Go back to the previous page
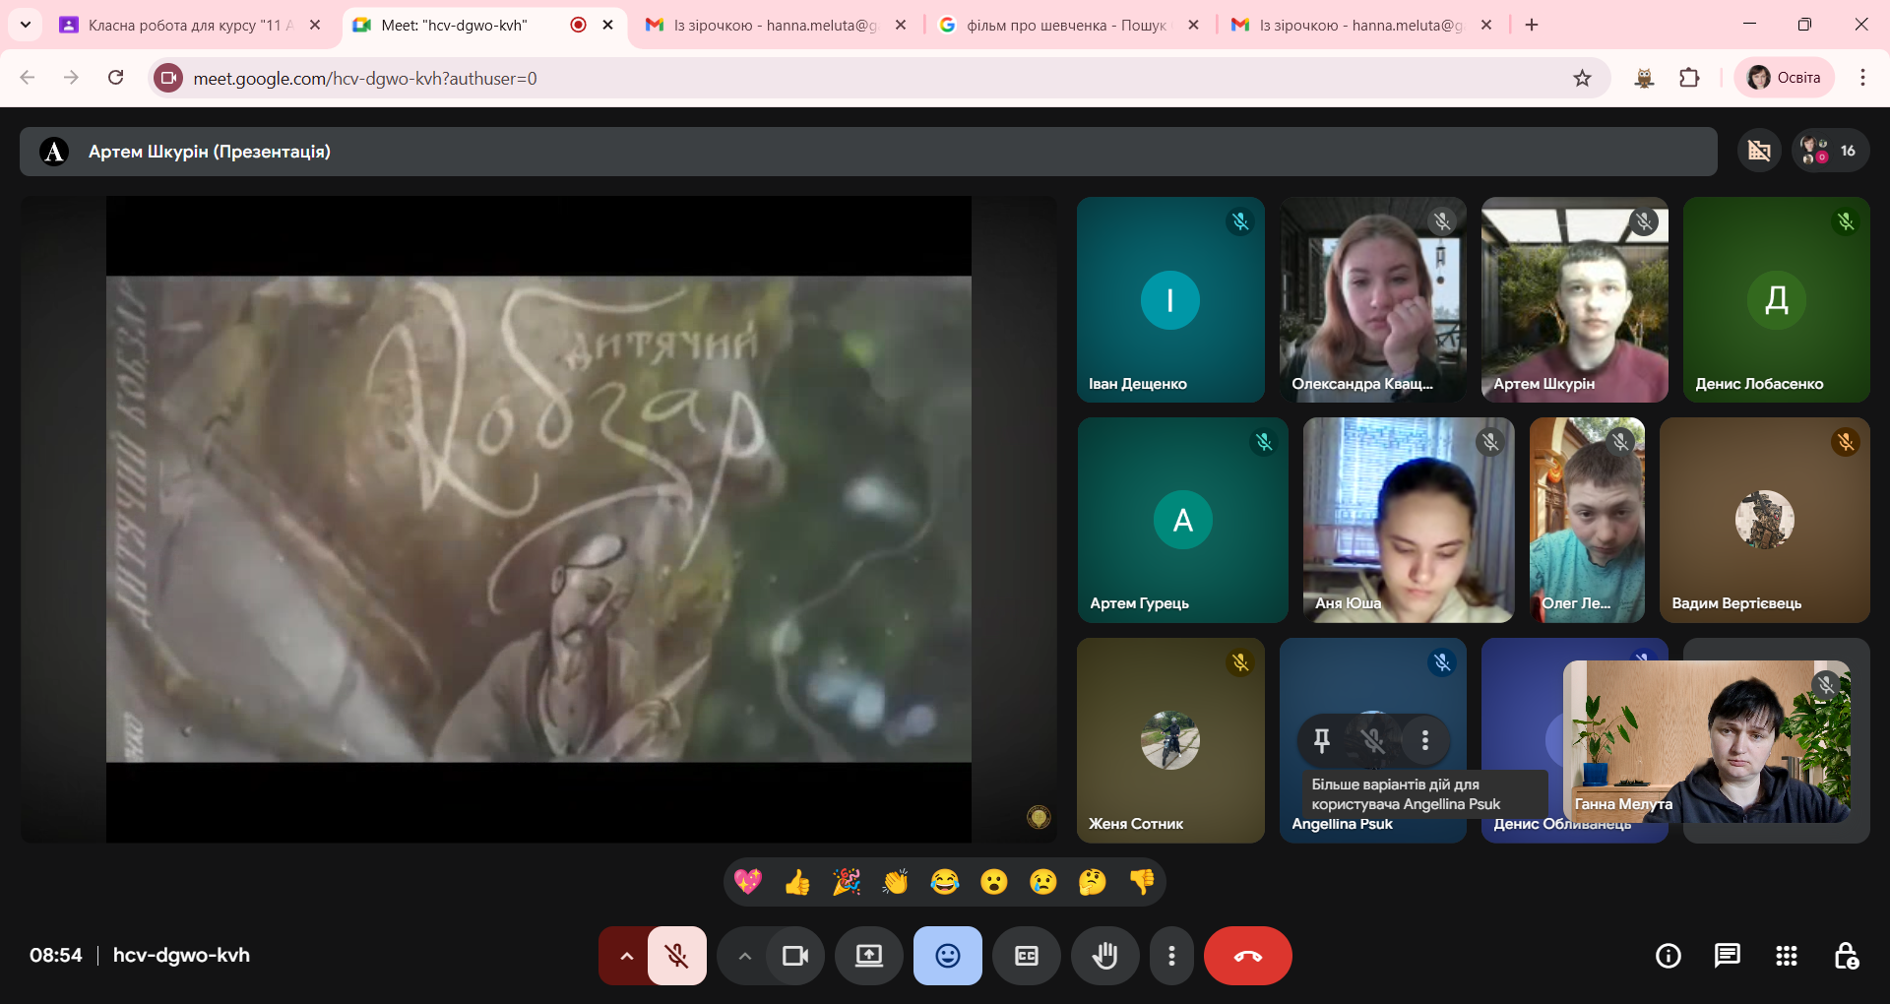Image resolution: width=1890 pixels, height=1004 pixels. pyautogui.click(x=28, y=78)
